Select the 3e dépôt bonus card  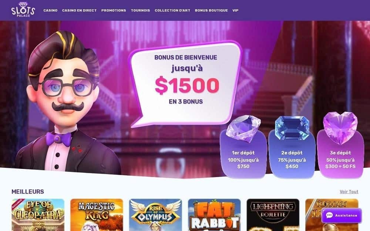340,154
